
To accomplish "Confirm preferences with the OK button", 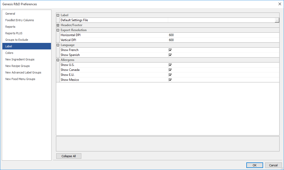I will tap(254, 165).
